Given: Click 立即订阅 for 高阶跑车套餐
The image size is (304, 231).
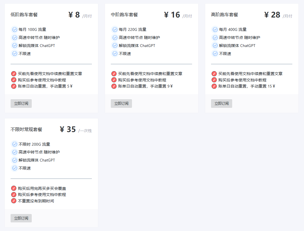Looking at the screenshot, I should point(221,103).
